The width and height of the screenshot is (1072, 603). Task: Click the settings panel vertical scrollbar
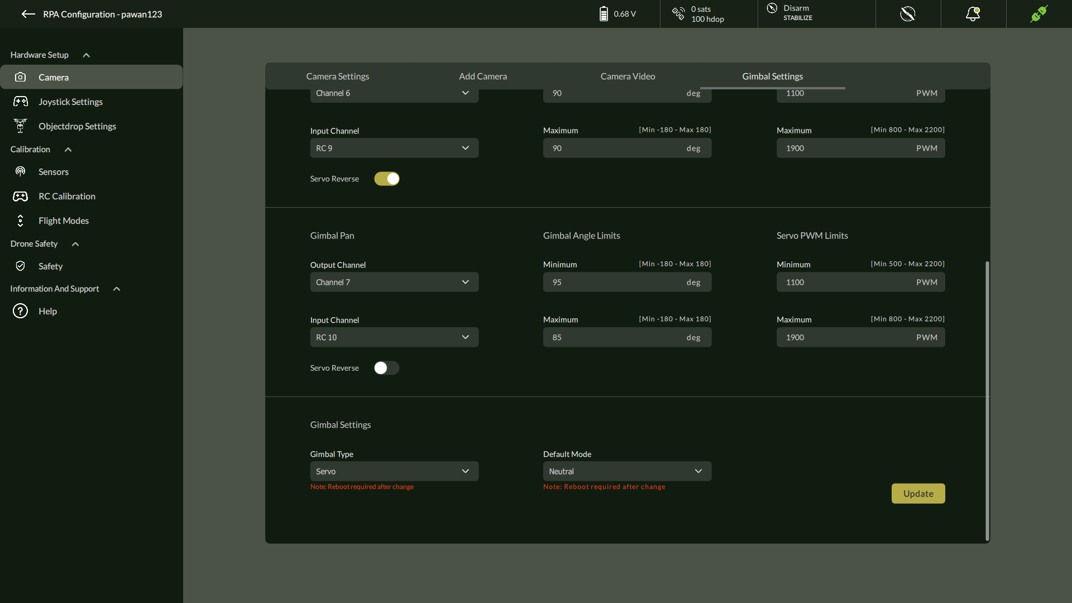987,401
